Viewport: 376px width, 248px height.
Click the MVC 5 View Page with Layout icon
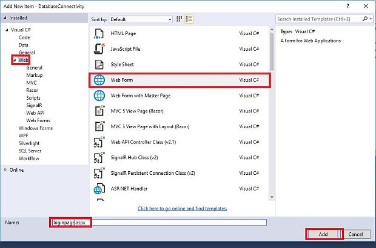[99, 126]
